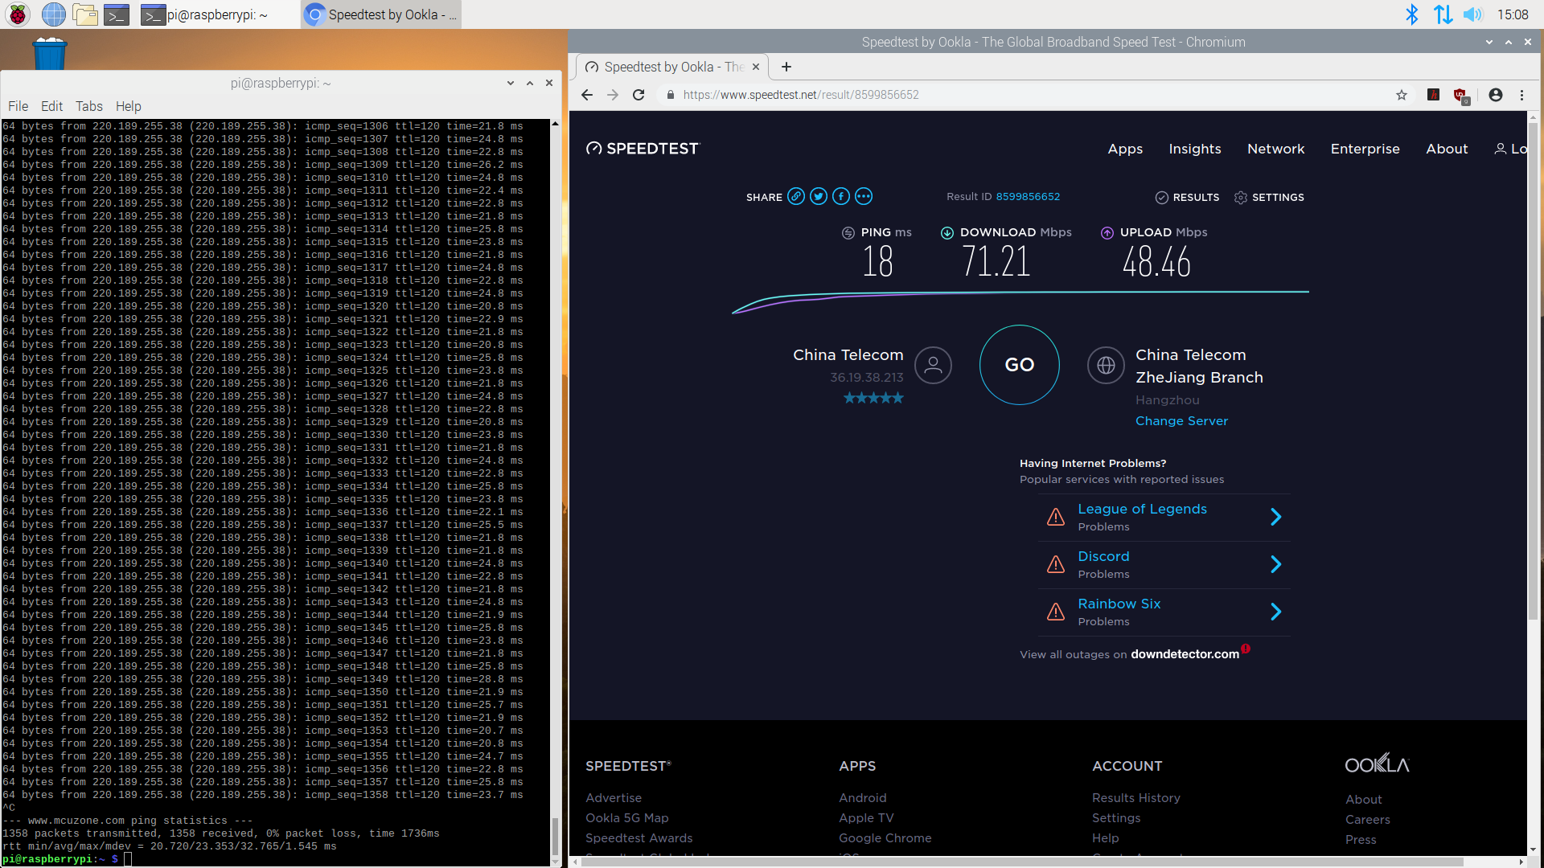Click the red shield extension icon
This screenshot has width=1544, height=868.
pos(1461,96)
